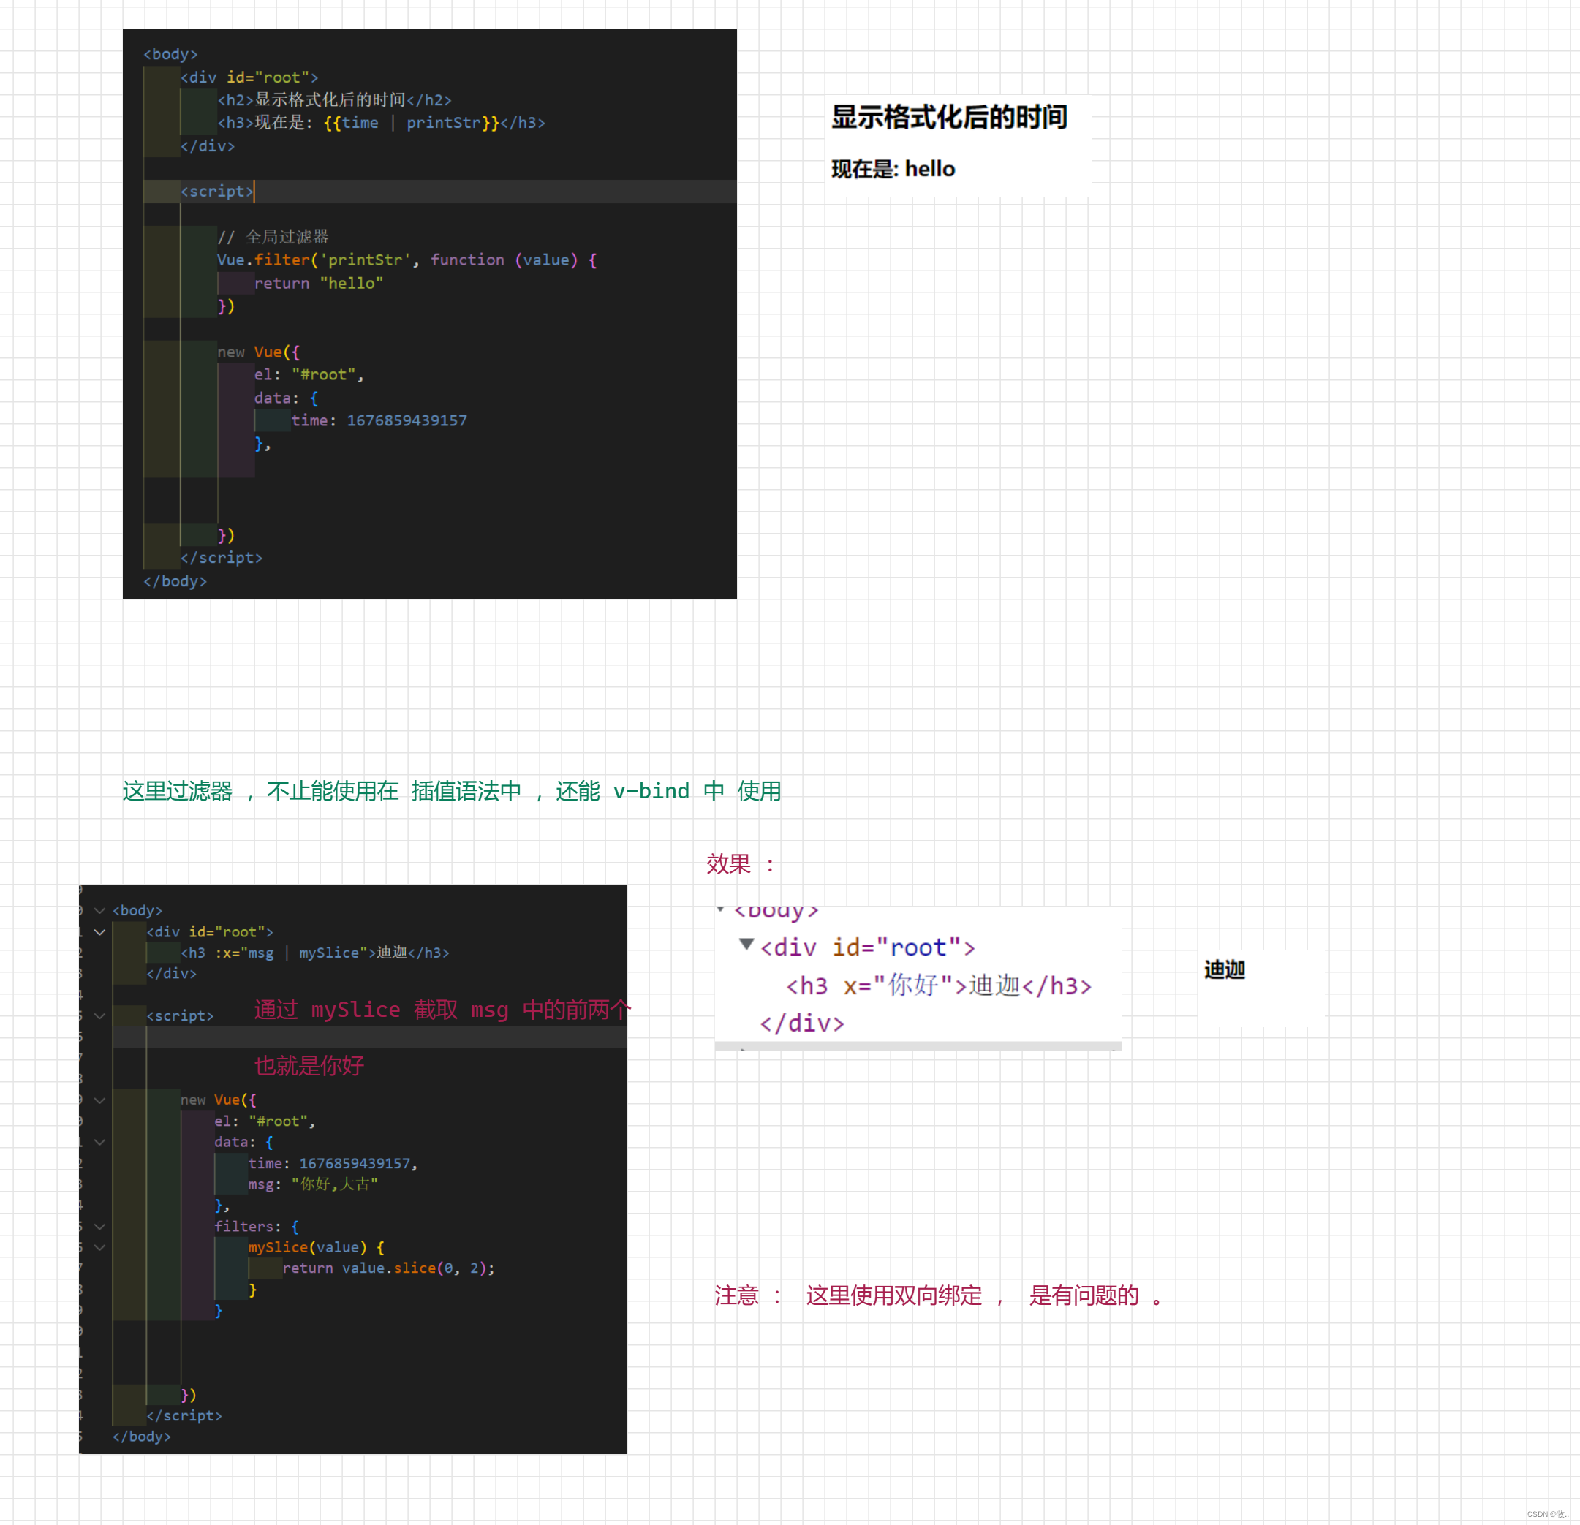Click the CSDN watermark at bottom right

click(x=1546, y=1514)
